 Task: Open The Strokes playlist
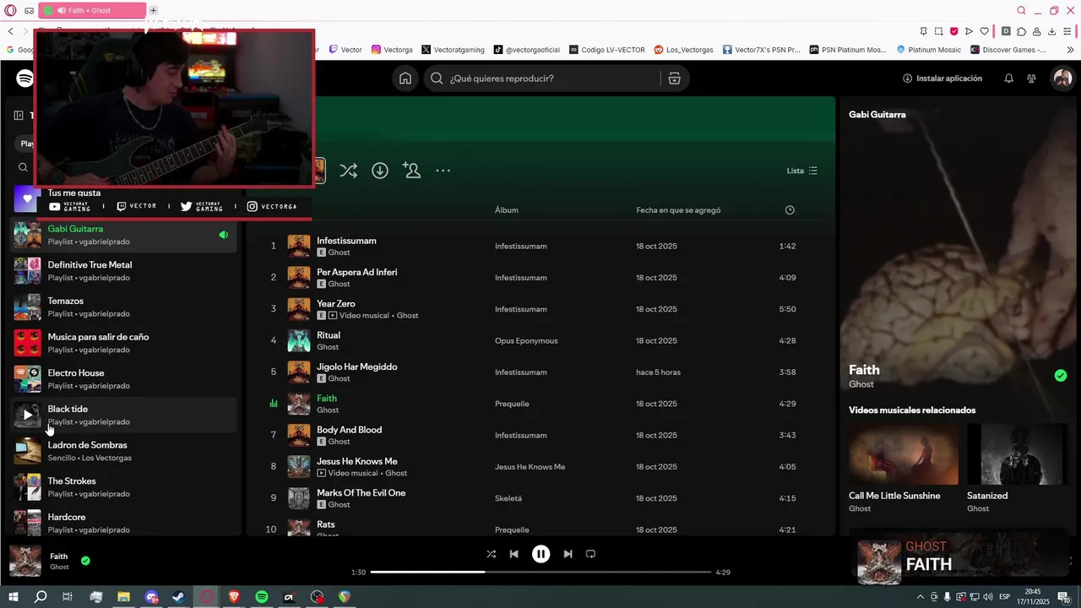124,487
